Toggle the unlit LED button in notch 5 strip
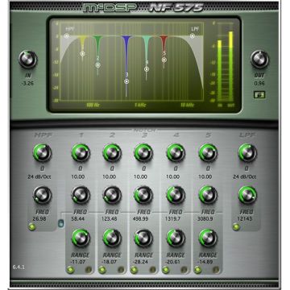This screenshot has height=290, width=290. tap(216, 270)
